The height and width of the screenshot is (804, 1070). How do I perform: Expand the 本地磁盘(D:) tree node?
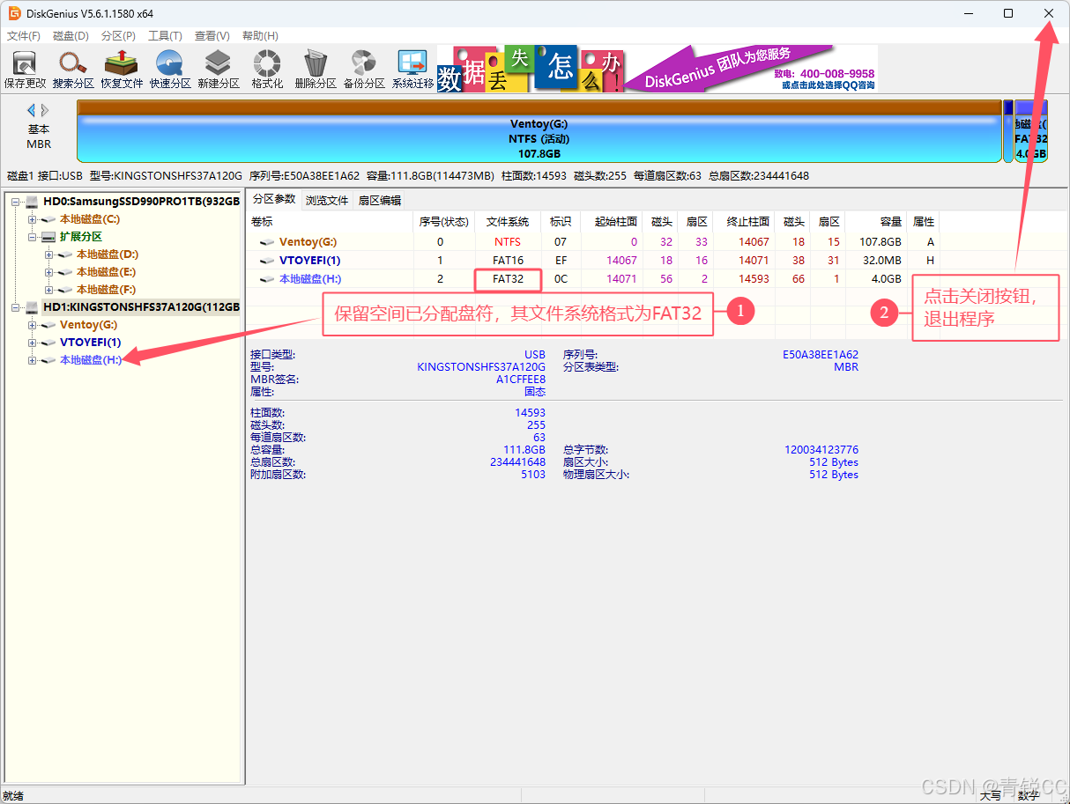(x=49, y=254)
